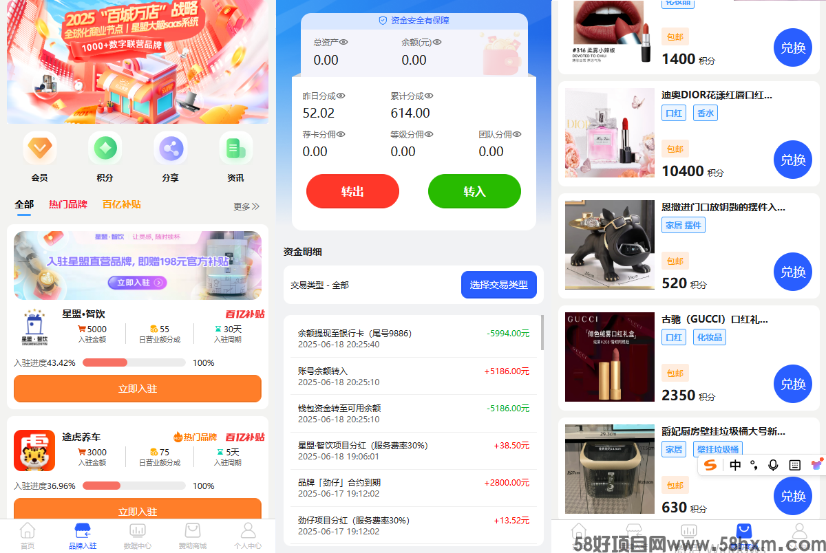This screenshot has width=826, height=553.
Task: Open 钱包资金转至可用余额 record
Action: (414, 413)
